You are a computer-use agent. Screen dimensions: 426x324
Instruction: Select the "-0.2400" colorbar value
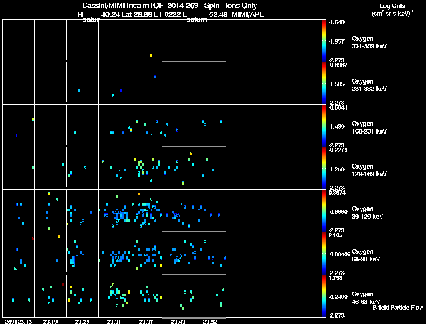338,297
